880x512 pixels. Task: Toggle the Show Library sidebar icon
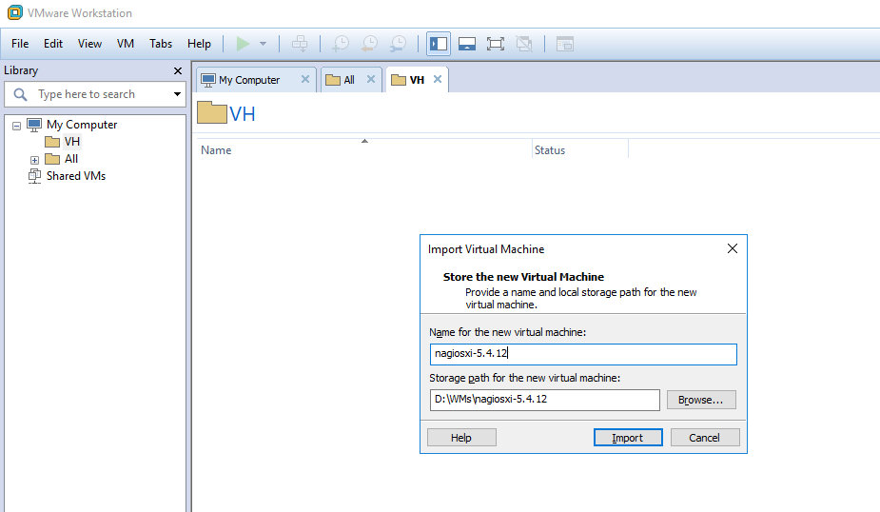439,44
